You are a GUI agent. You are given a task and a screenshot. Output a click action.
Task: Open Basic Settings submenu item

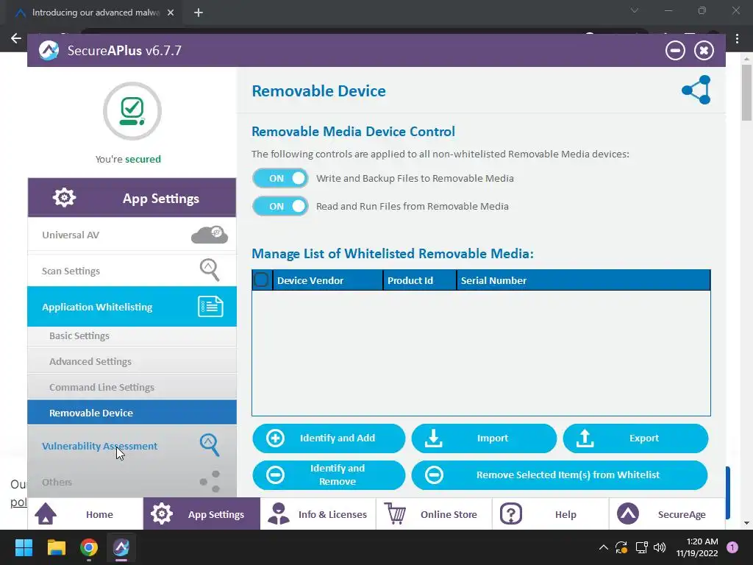click(x=132, y=335)
